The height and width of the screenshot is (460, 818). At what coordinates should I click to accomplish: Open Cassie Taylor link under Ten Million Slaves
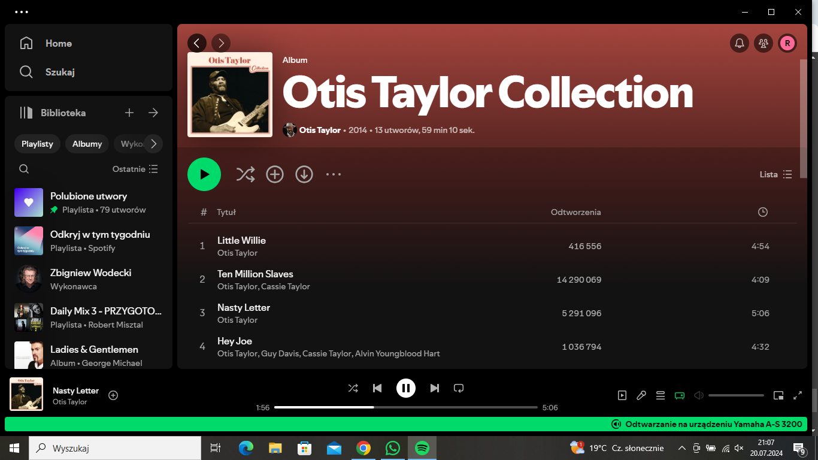[286, 286]
